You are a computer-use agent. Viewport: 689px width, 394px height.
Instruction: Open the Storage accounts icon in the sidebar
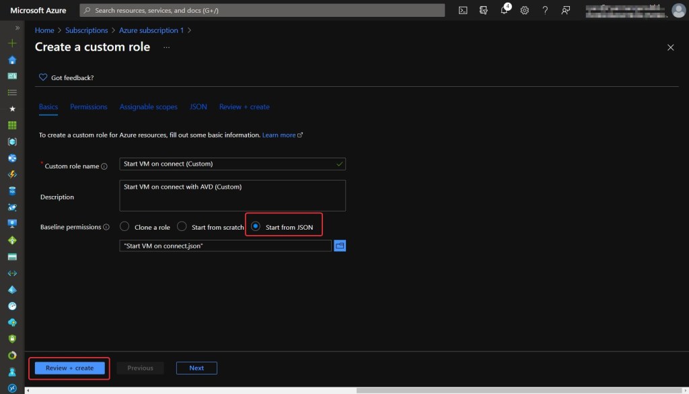[12, 257]
